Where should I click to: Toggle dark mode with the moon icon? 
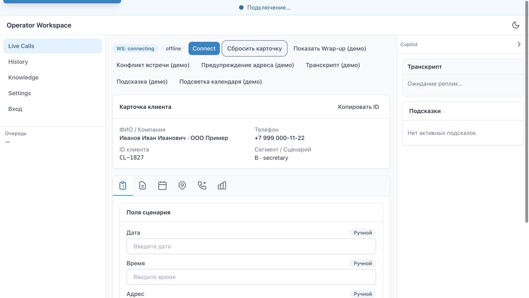point(516,25)
